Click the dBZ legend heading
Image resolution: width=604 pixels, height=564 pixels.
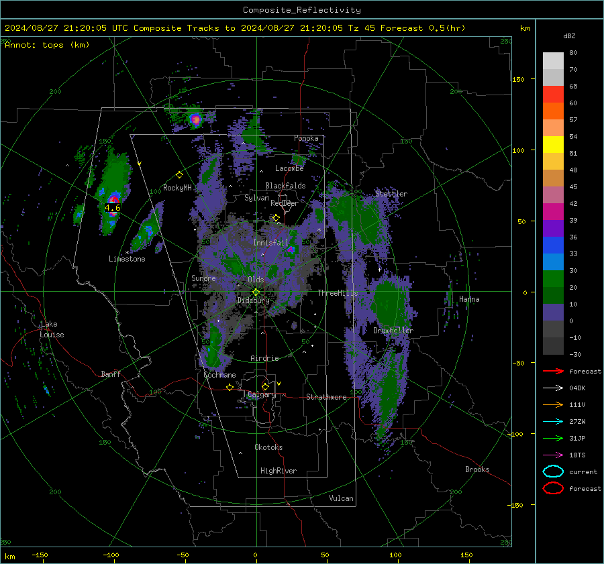point(569,36)
